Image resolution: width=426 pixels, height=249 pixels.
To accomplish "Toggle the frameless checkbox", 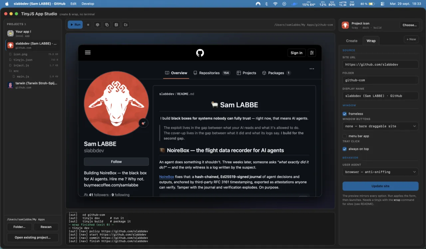I will (x=345, y=114).
